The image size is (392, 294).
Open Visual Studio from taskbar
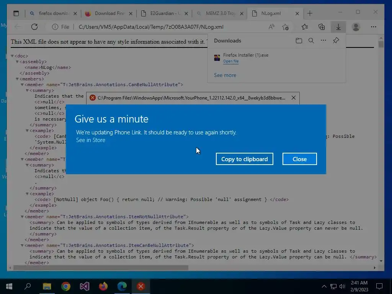coord(85,286)
